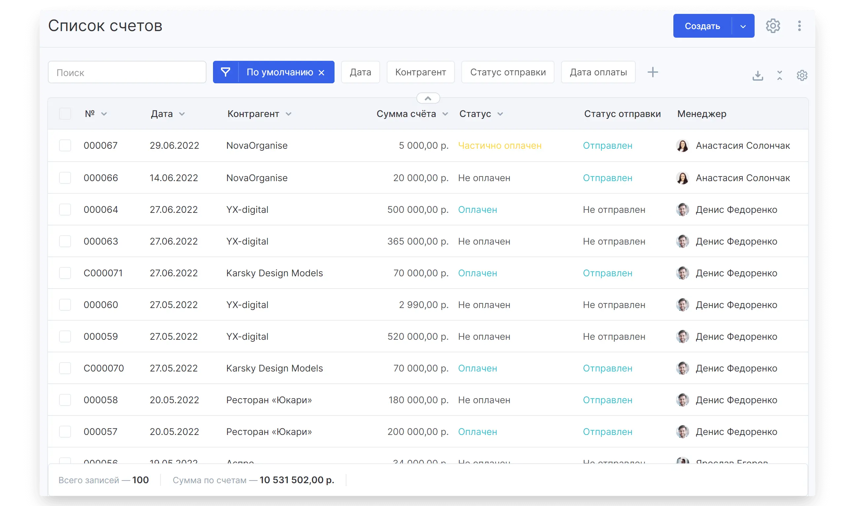Click the funnel filter icon
Image resolution: width=855 pixels, height=506 pixels.
coord(226,72)
